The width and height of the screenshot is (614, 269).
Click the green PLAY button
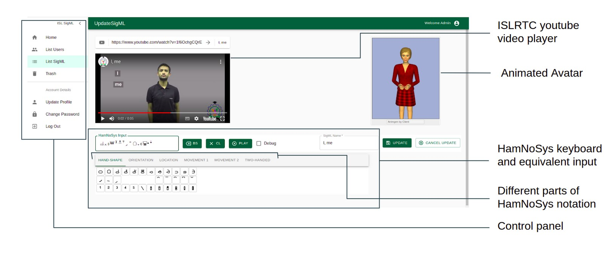[240, 144]
